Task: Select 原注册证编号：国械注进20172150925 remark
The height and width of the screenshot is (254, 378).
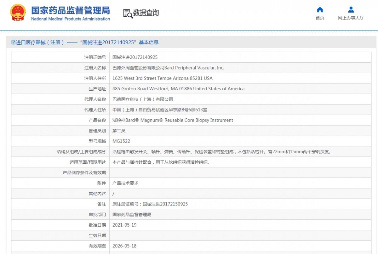Action: pos(150,204)
